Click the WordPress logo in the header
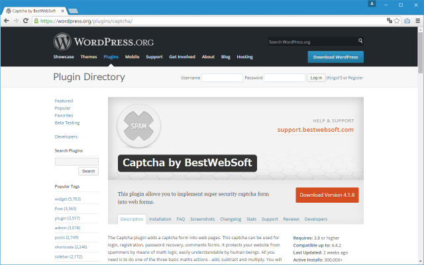 (103, 42)
